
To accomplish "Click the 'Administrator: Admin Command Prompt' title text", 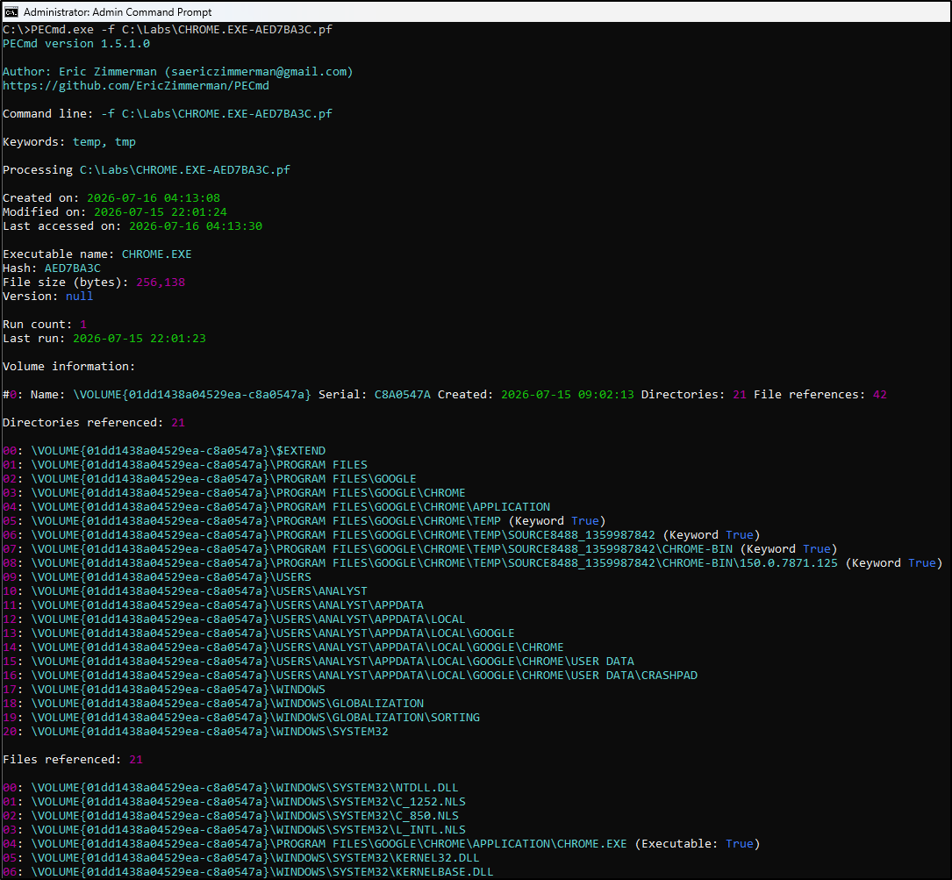I will click(x=118, y=12).
